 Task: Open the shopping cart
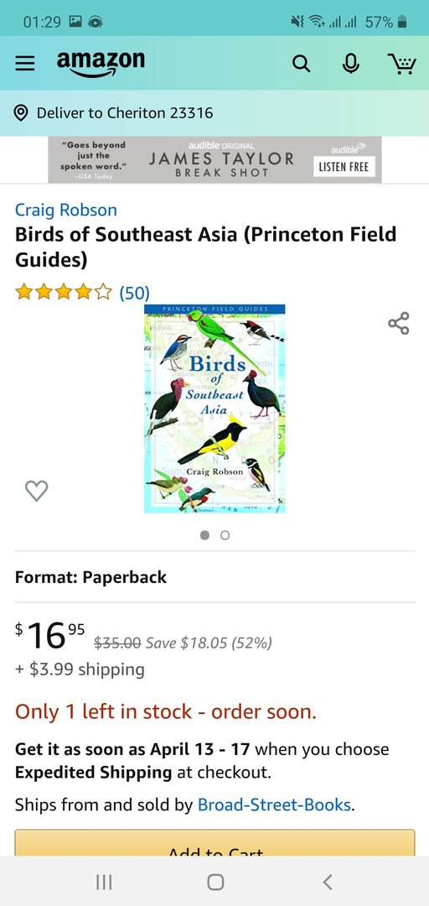(401, 64)
